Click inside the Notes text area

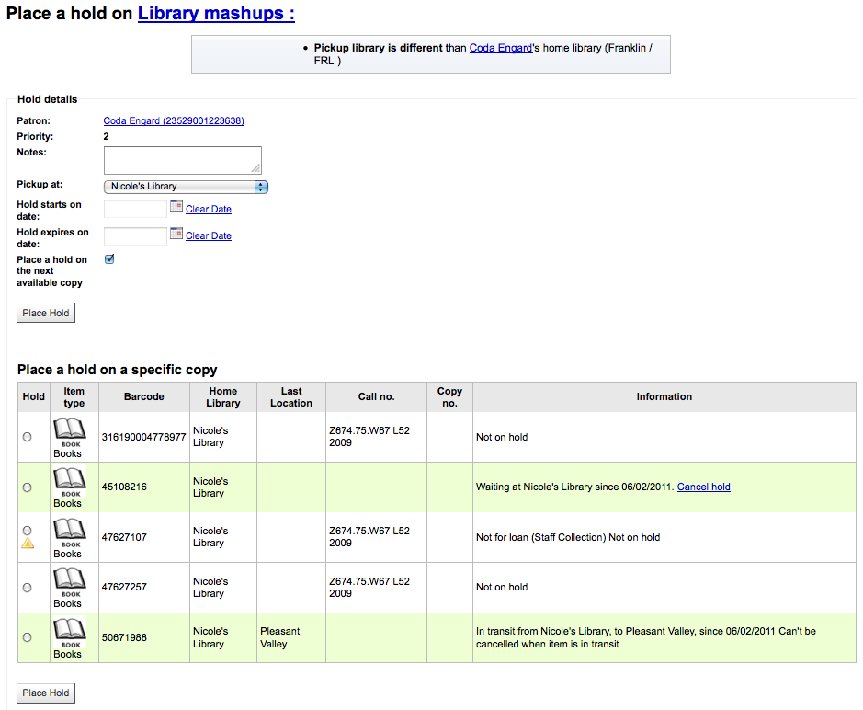point(183,160)
